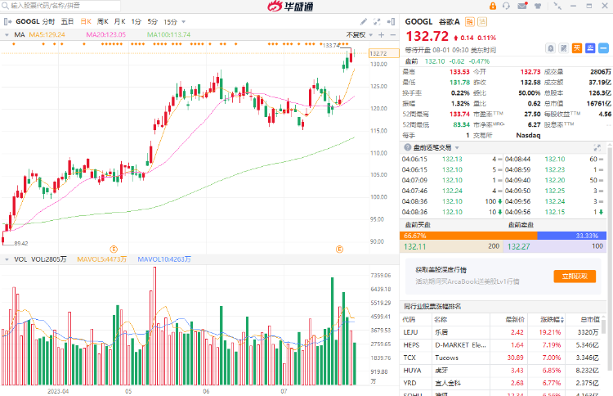This screenshot has width=613, height=396.
Task: Open the dropdown arrow after 15分
Action: coord(183,22)
